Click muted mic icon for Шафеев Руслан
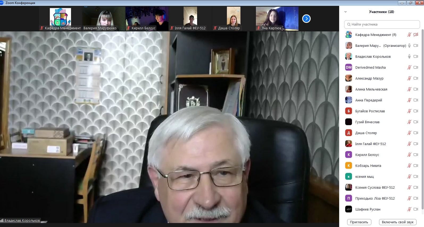This screenshot has height=227, width=424. [x=409, y=209]
